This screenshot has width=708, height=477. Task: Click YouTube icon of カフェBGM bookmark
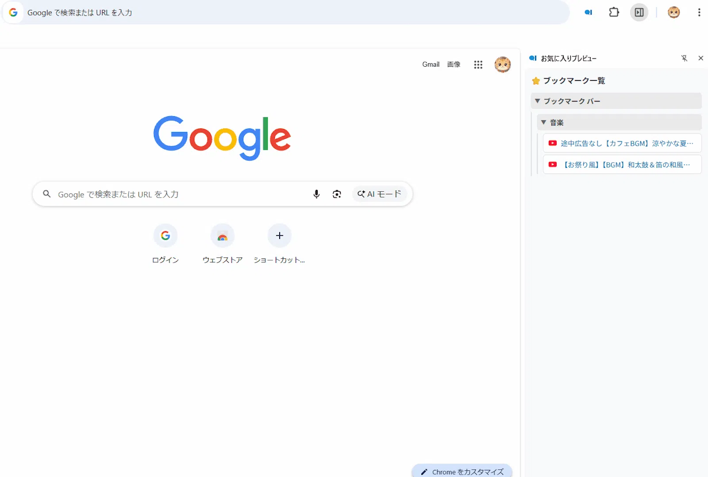pyautogui.click(x=552, y=143)
